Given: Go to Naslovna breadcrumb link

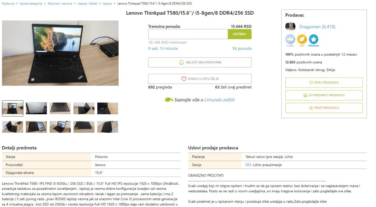Looking at the screenshot, I should (x=8, y=3).
